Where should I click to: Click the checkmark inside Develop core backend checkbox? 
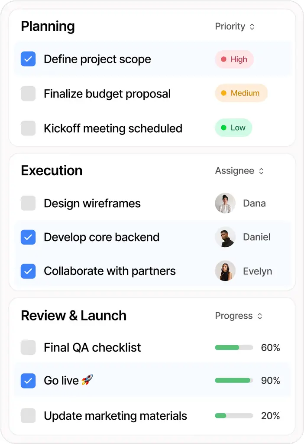coord(28,237)
